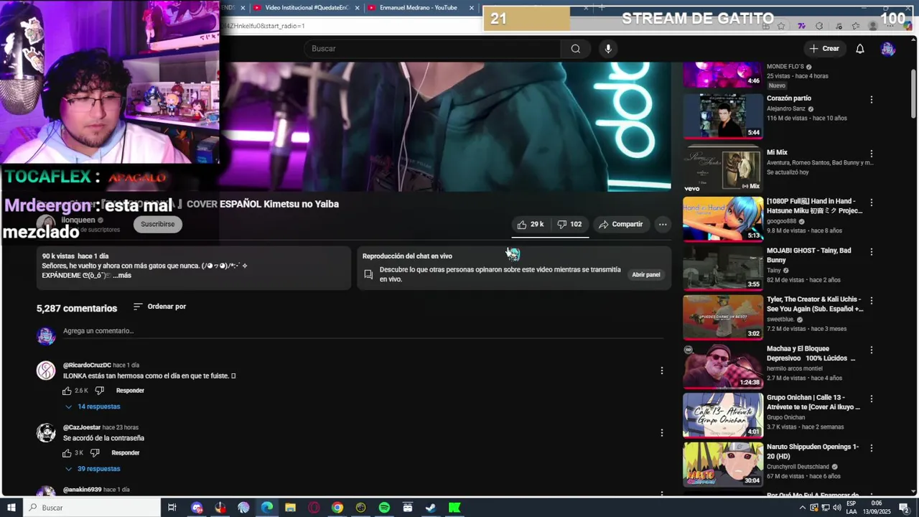Open the Crear menu button

tap(824, 49)
